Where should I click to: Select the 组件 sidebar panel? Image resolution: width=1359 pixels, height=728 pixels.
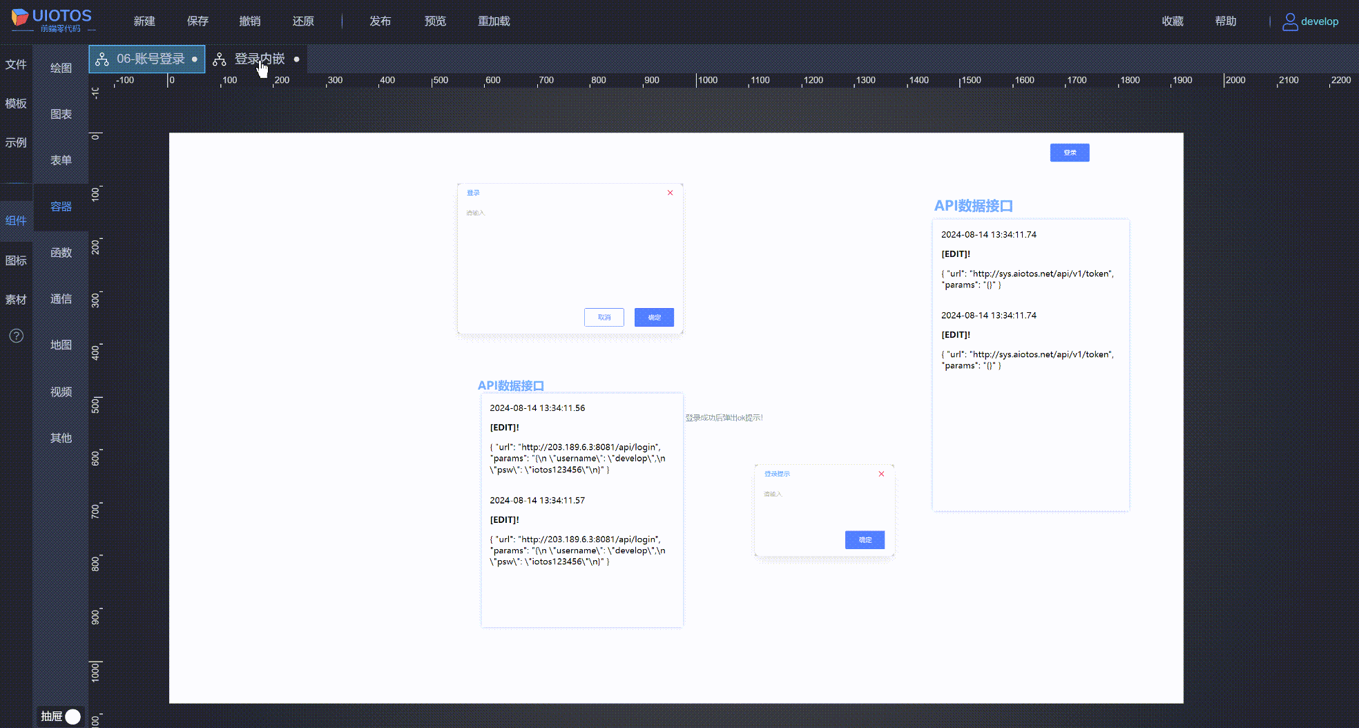tap(16, 221)
